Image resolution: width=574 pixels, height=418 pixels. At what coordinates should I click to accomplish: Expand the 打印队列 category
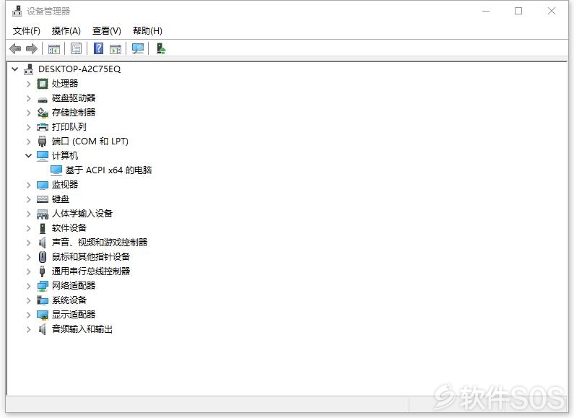(x=29, y=127)
